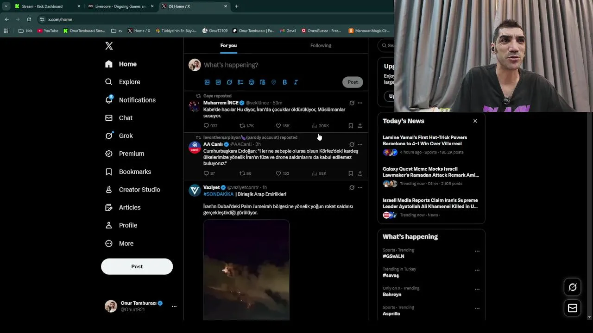Click the Grok icon on Muharrem İNCE's post
This screenshot has width=593, height=333.
352,103
